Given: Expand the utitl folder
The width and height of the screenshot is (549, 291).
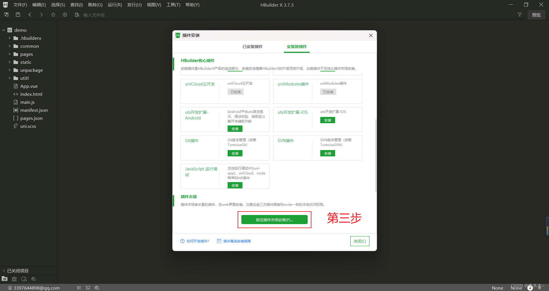Looking at the screenshot, I should pos(9,78).
